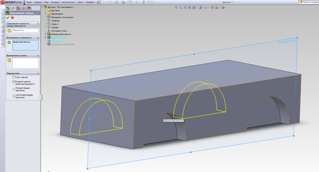Viewport: 319px width, 172px height.
Task: Select Полный предв. просмотр radio button
Action: [x=14, y=89]
